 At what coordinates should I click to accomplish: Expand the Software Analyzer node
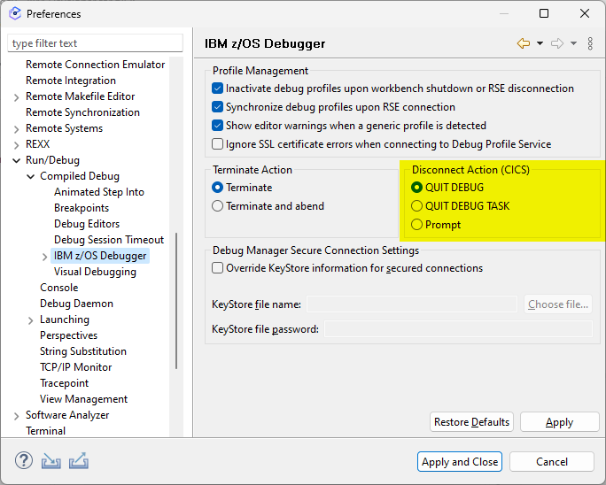[16, 416]
